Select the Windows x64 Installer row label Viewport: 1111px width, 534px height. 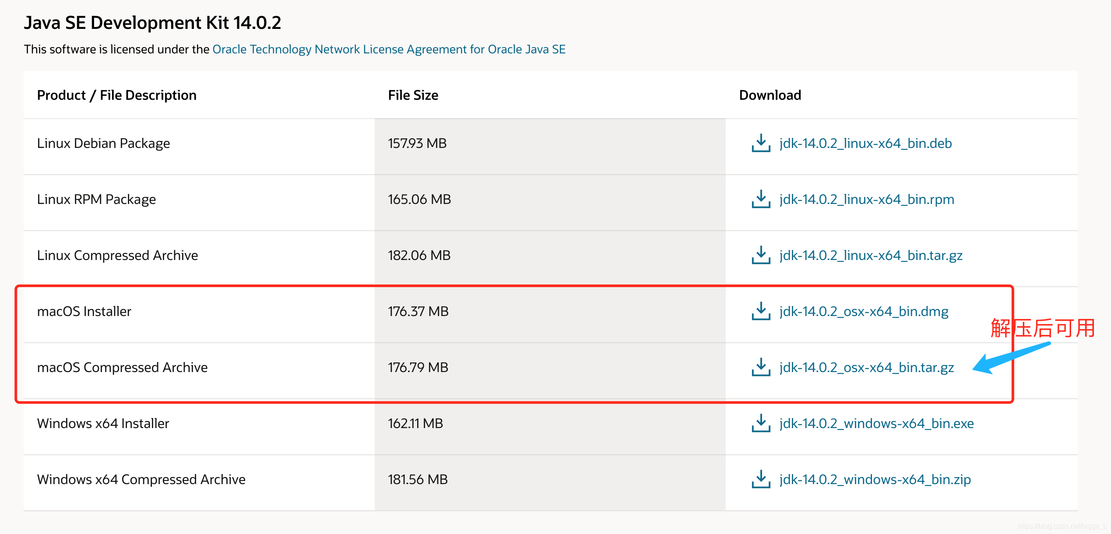coord(103,424)
